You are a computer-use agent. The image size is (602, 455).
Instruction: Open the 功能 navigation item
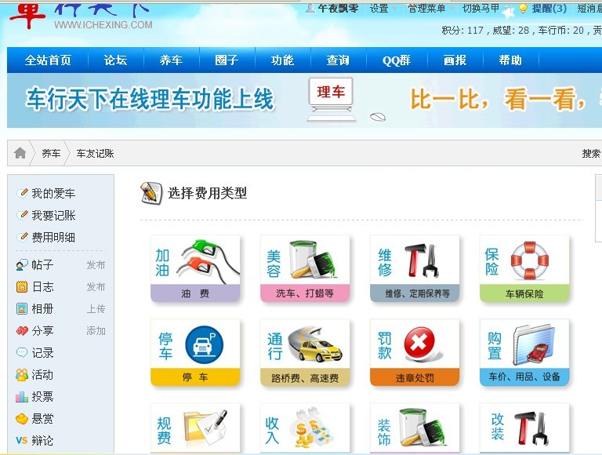(x=282, y=60)
